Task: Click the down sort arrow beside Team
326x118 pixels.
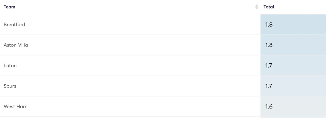Action: [257, 9]
